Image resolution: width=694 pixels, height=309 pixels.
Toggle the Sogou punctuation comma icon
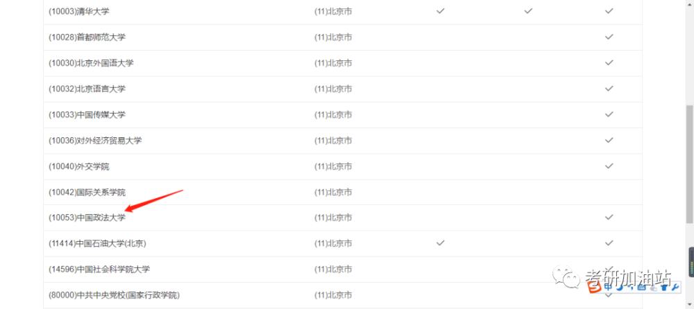click(630, 288)
